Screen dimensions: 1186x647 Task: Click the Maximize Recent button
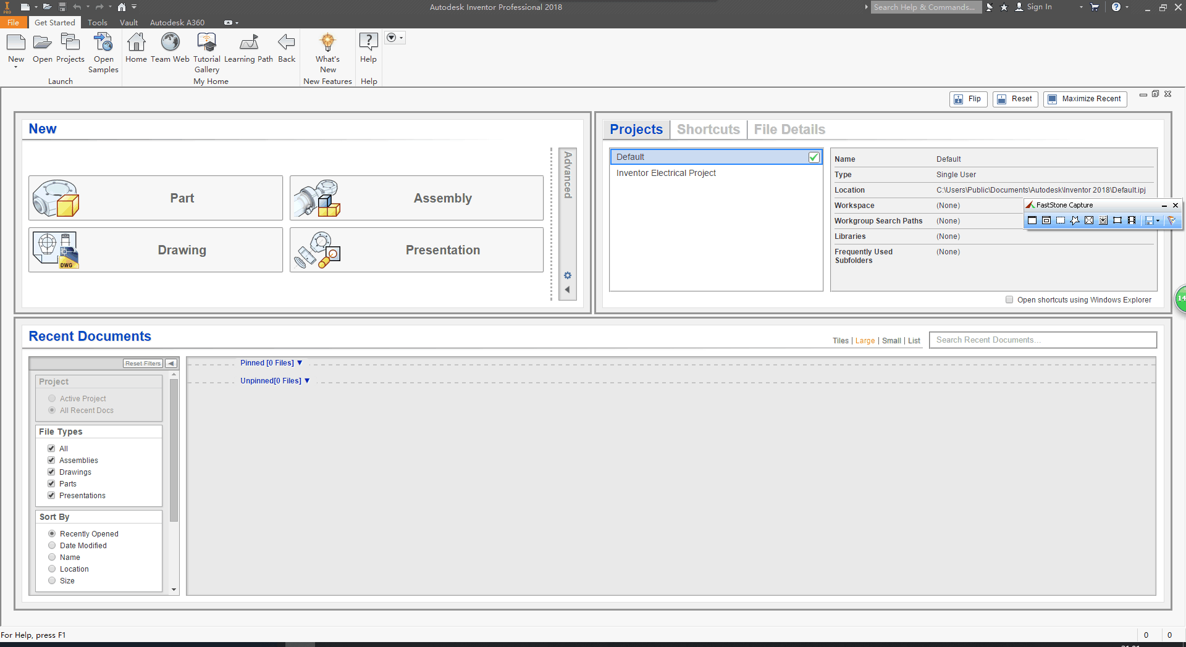click(1085, 99)
